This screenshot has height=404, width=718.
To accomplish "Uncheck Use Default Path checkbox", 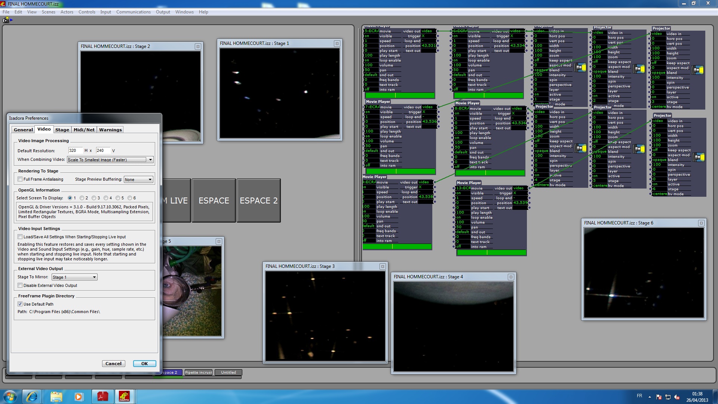I will click(20, 304).
